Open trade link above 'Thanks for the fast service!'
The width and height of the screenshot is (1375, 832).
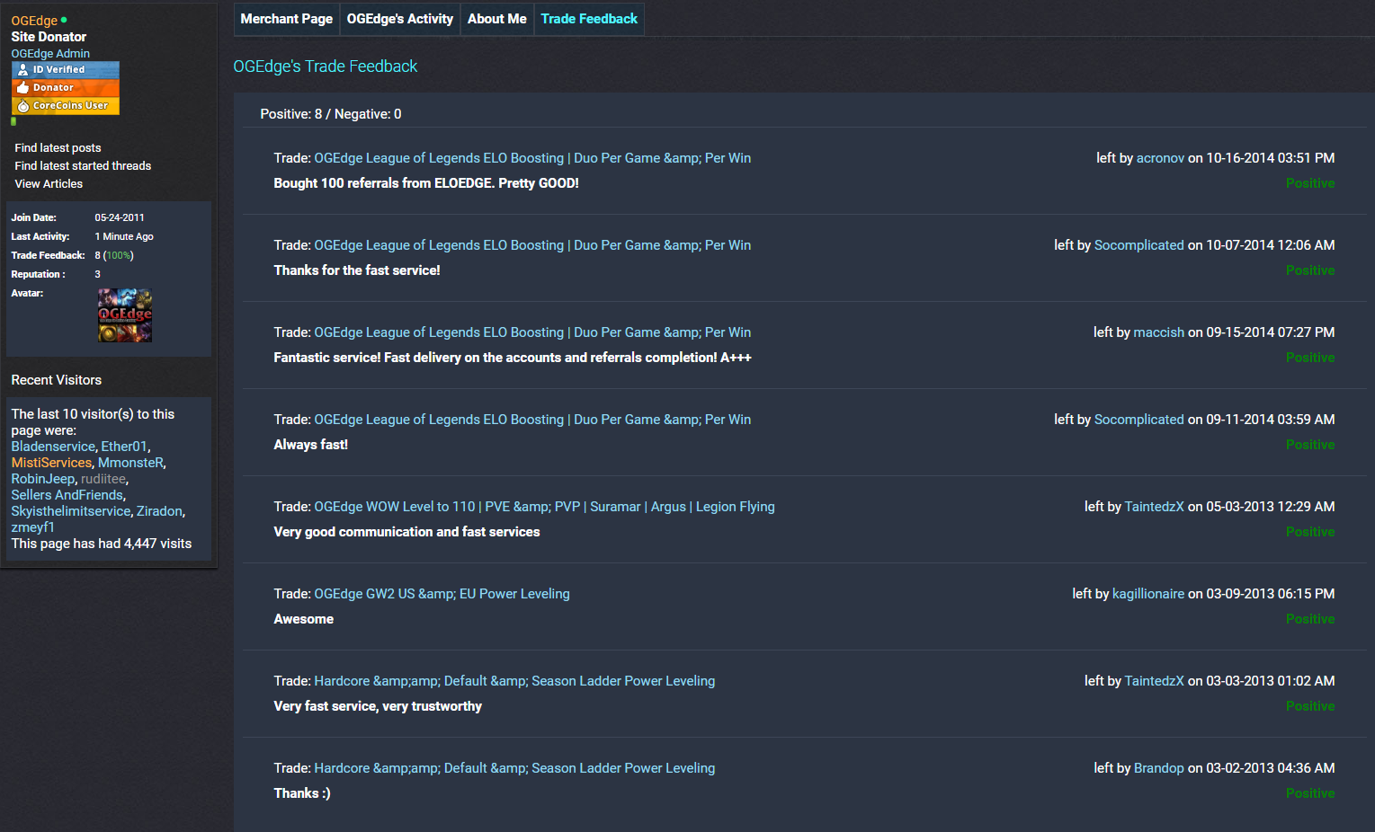click(x=532, y=245)
